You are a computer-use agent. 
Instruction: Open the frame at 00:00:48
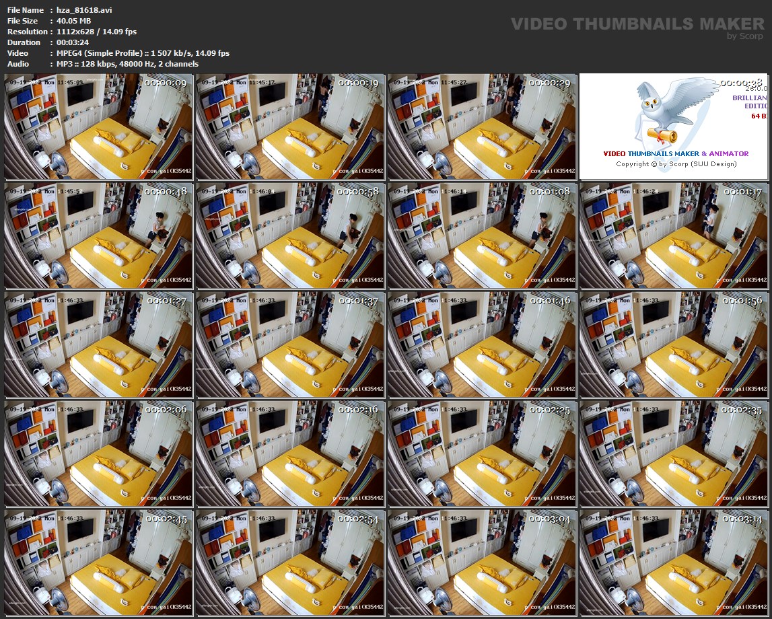point(98,235)
